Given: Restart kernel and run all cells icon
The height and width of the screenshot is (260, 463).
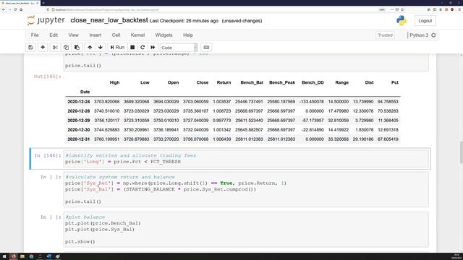Looking at the screenshot, I should click(x=153, y=48).
